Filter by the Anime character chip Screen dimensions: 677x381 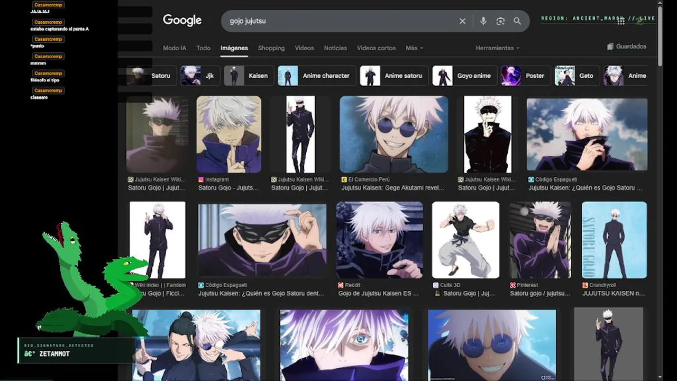click(x=316, y=76)
